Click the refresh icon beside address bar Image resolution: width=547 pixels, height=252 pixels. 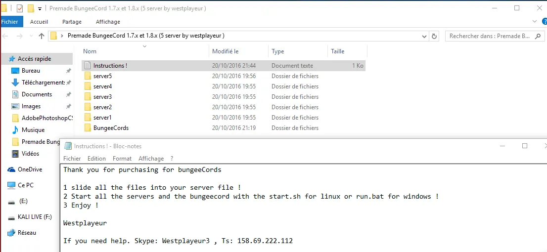(x=434, y=36)
